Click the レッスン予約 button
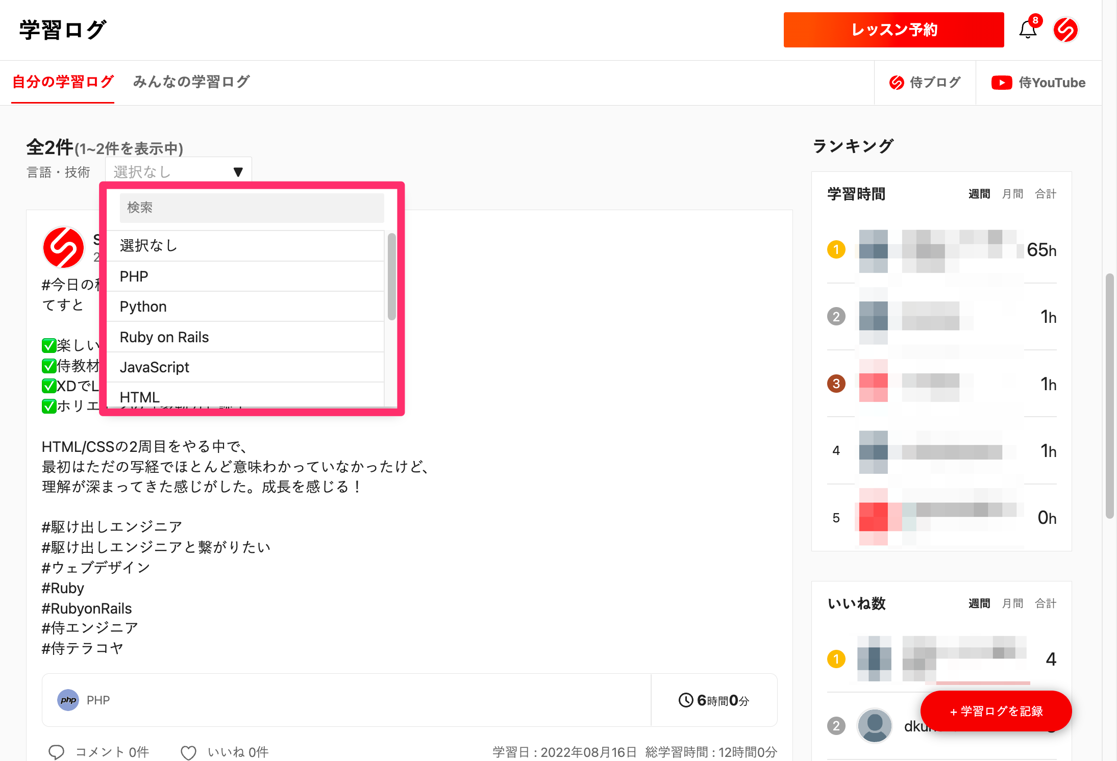This screenshot has width=1117, height=761. [x=893, y=30]
